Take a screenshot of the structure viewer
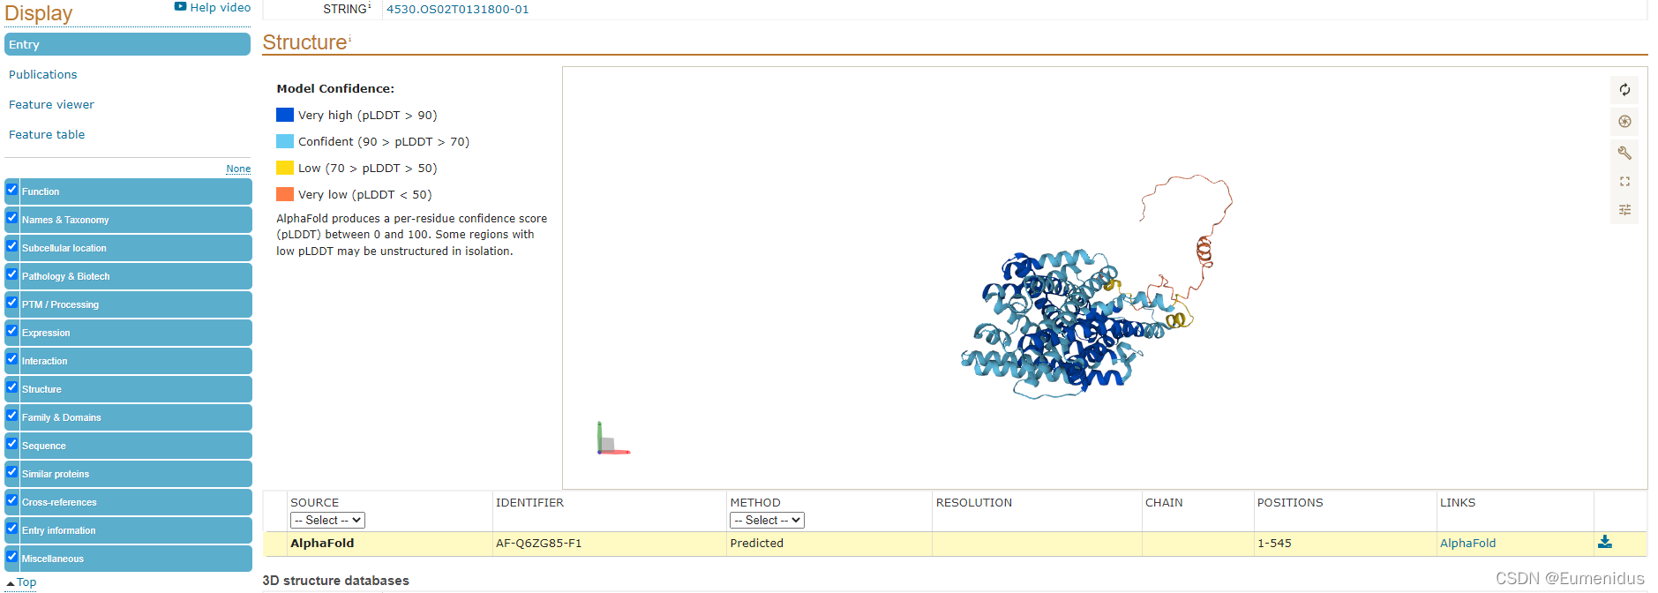 1624,122
